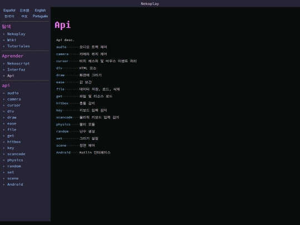
Task: Click 'Kotlin 인터페이스' description text
Action: [x=95, y=152]
